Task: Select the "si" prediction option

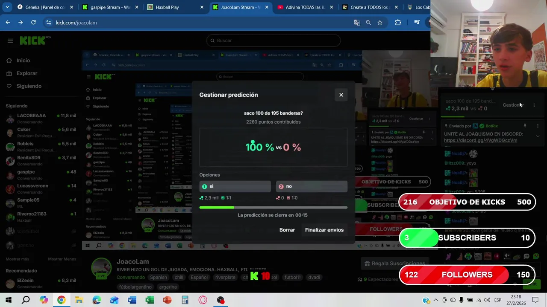Action: click(235, 186)
